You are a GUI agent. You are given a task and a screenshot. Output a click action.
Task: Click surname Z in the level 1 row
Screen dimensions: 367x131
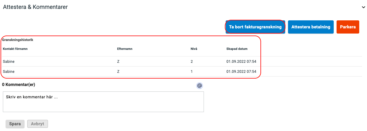click(x=118, y=71)
